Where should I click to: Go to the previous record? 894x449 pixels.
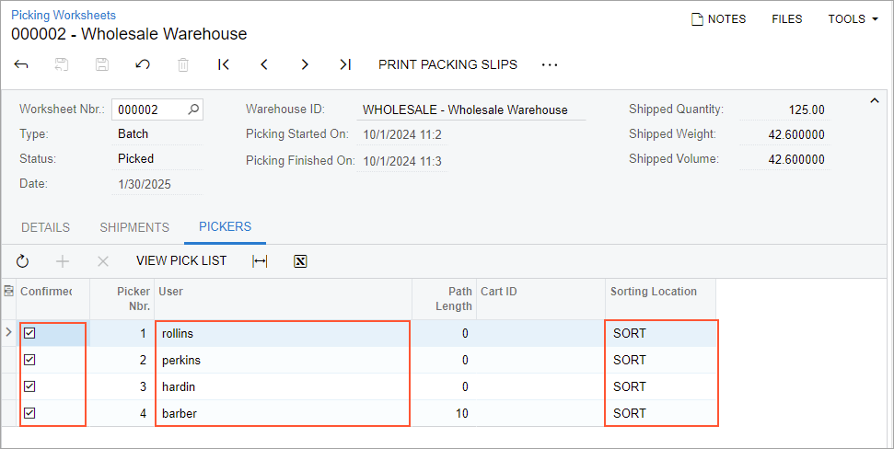point(264,64)
